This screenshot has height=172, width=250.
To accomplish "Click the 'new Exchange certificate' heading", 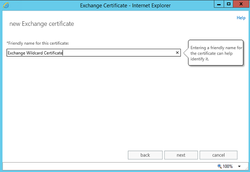I will (x=42, y=24).
